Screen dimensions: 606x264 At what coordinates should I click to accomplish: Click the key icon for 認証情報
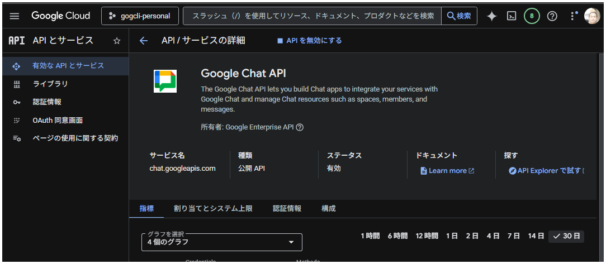(16, 102)
